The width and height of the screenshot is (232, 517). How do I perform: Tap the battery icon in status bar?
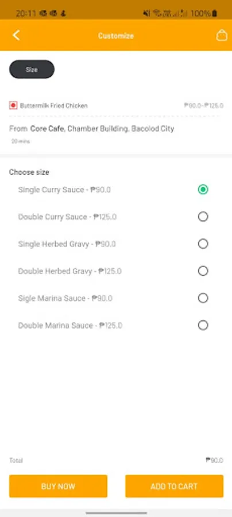point(215,13)
